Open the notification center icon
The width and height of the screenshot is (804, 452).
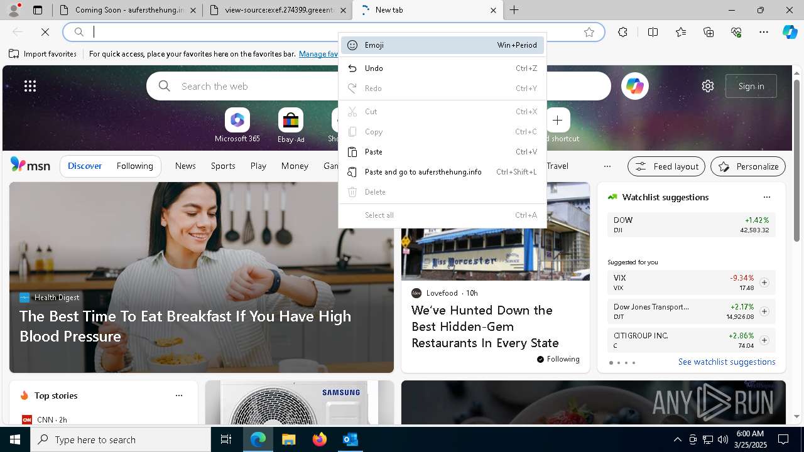coord(783,439)
